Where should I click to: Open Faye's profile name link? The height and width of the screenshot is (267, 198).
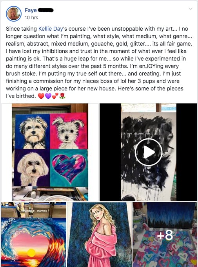(x=31, y=10)
